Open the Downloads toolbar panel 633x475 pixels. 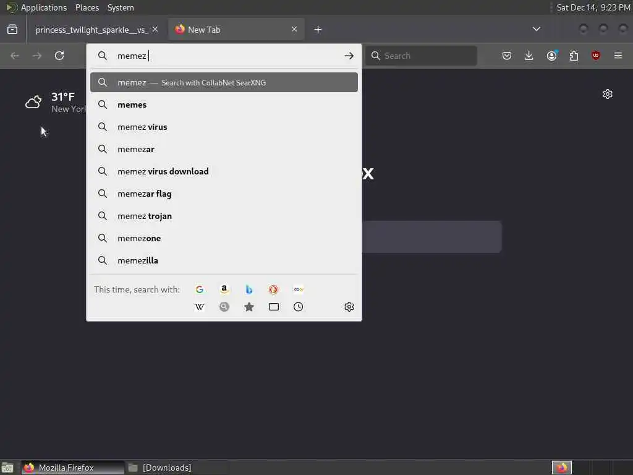coord(529,56)
